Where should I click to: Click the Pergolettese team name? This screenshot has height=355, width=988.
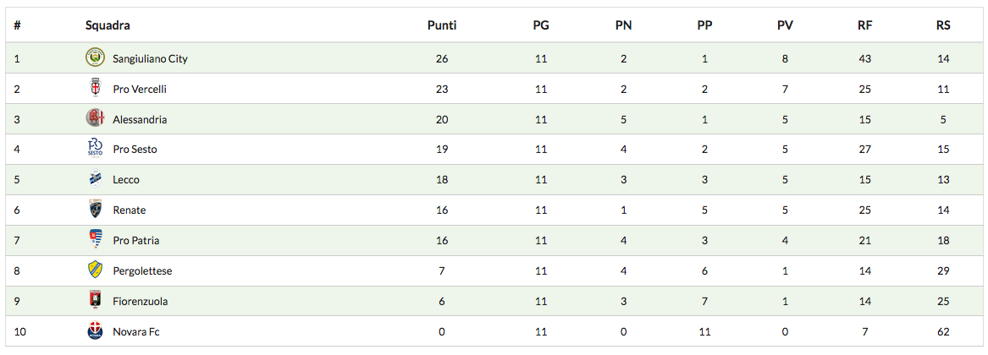coord(142,271)
